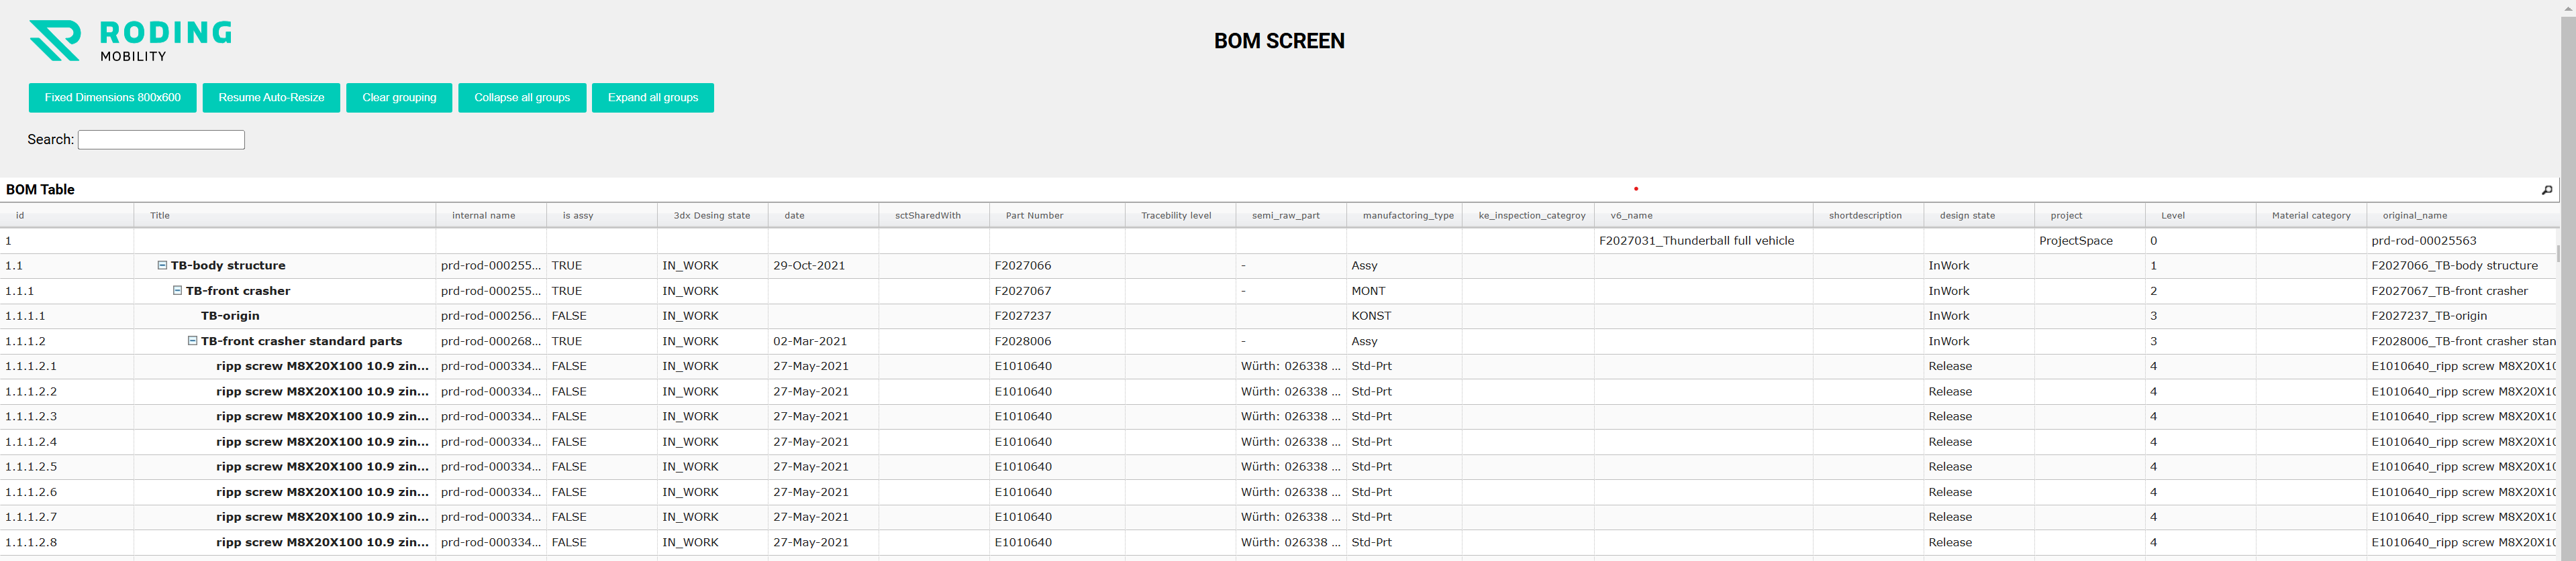Collapse the TB-body structure group
Image resolution: width=2576 pixels, height=561 pixels.
coord(162,265)
